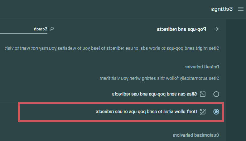Open the hamburger menu beside Settings
Viewport: 246px width, 141px height.
241,9
